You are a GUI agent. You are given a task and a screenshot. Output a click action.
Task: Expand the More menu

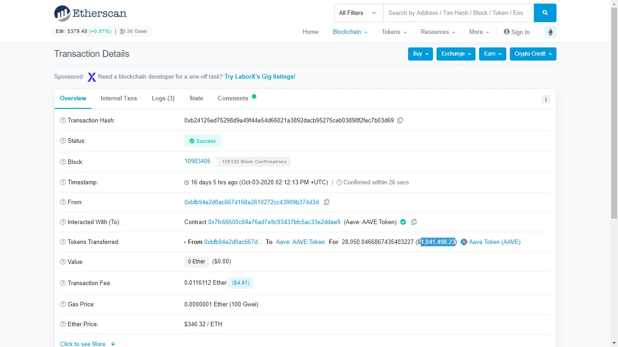point(479,32)
